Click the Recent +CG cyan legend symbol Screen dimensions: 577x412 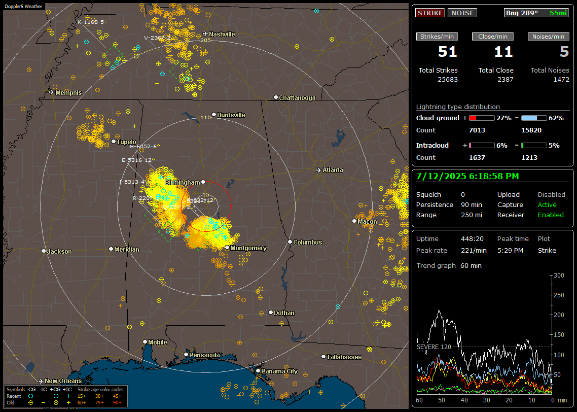(56, 396)
